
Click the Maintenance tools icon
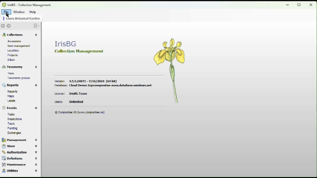tap(4, 165)
